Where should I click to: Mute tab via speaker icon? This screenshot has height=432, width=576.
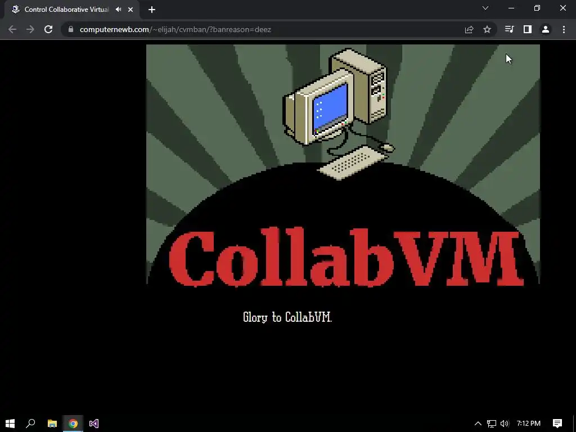tap(118, 10)
